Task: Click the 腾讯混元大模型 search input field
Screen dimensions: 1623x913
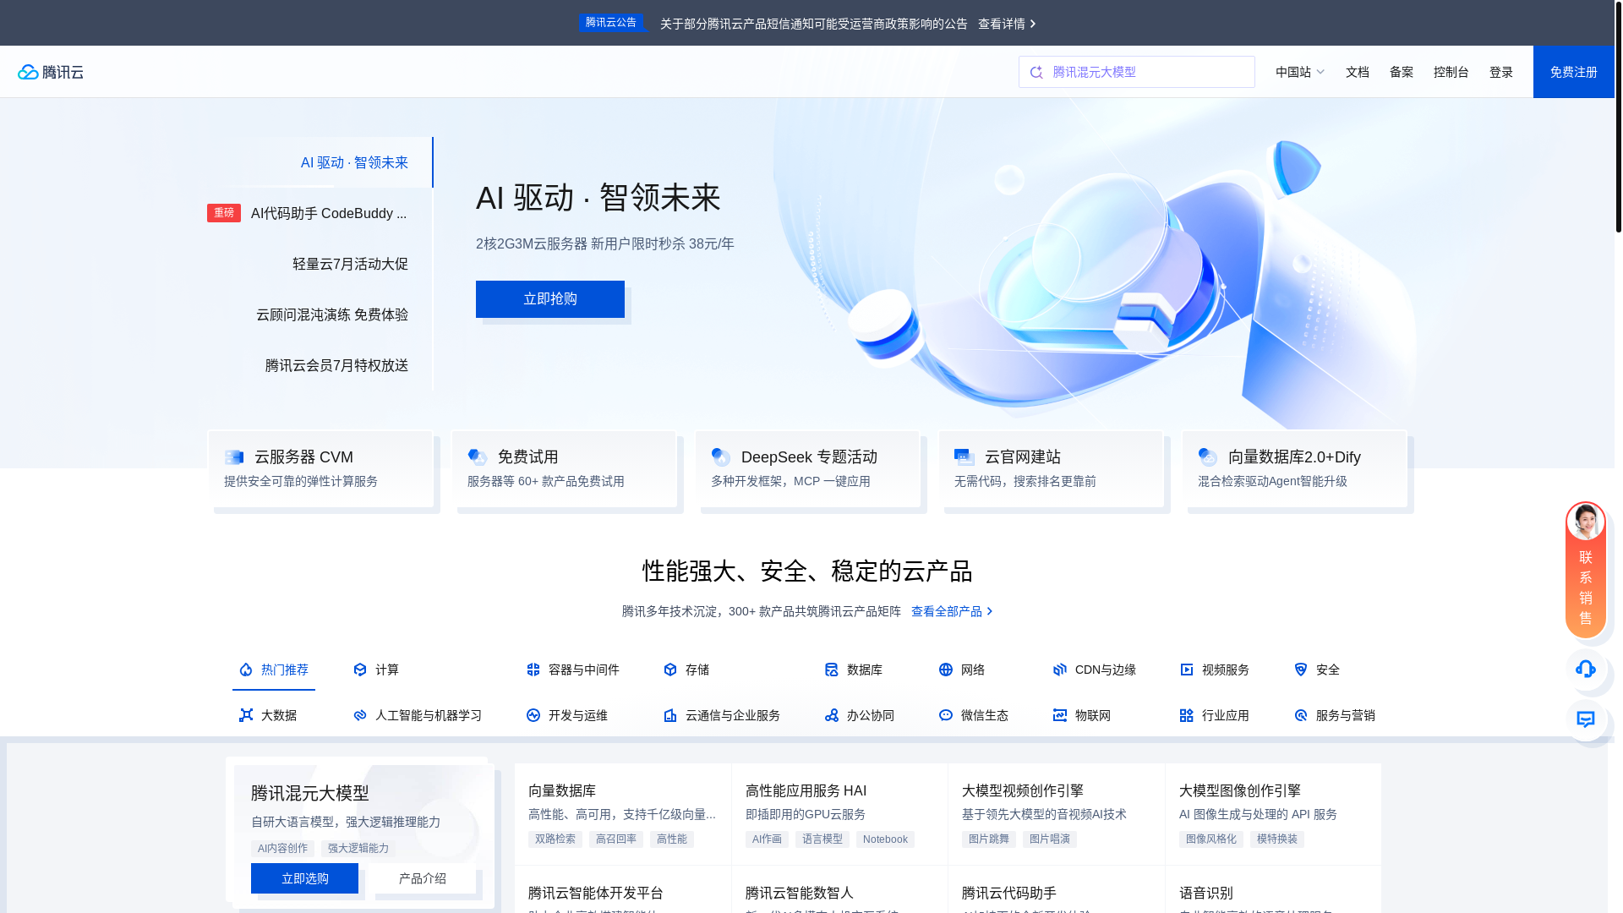Action: tap(1137, 72)
